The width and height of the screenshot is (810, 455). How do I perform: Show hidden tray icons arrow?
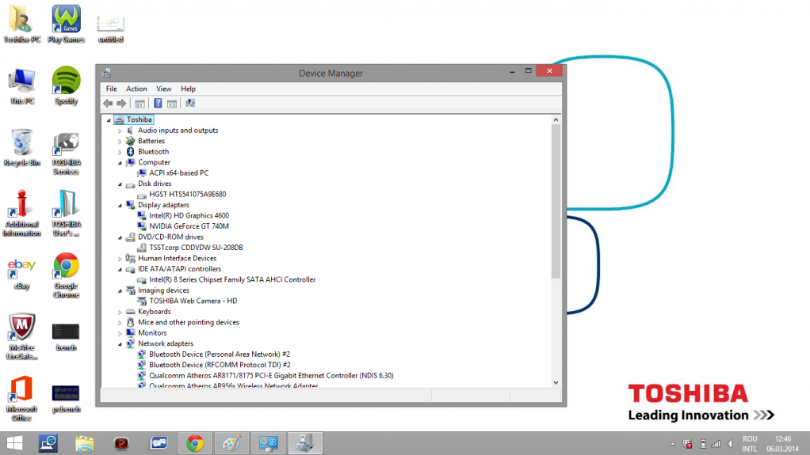click(673, 444)
